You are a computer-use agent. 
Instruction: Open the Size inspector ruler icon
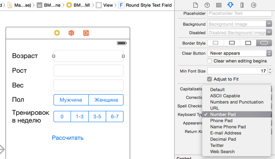(242, 5)
